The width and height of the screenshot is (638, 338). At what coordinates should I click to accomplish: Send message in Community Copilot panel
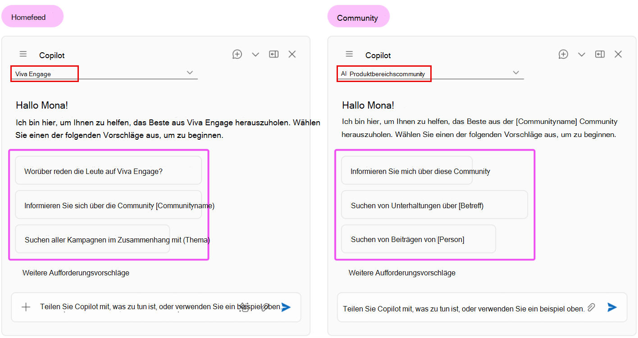(x=612, y=307)
